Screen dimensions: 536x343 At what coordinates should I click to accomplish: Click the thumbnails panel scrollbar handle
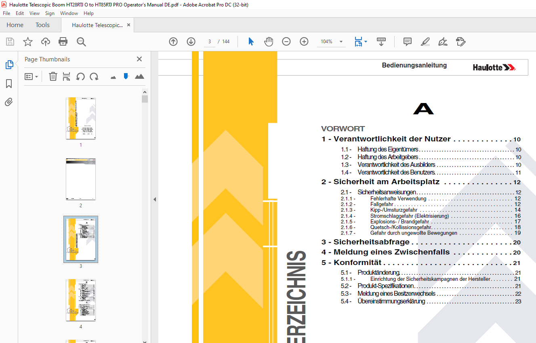pyautogui.click(x=145, y=99)
